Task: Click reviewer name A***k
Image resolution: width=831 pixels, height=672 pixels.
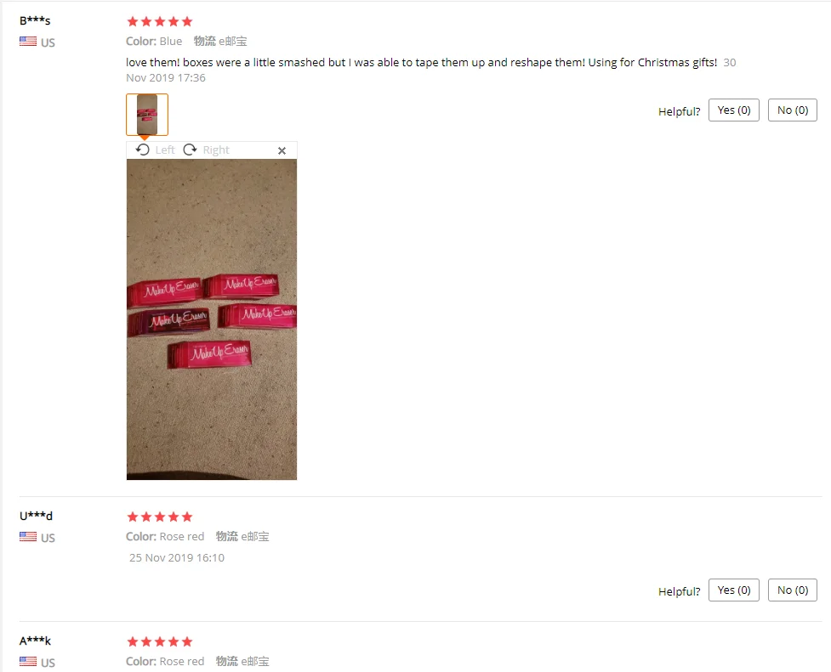Action: click(35, 641)
